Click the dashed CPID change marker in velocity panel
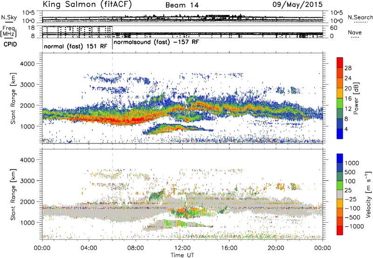Image resolution: width=373 pixels, height=258 pixels. pyautogui.click(x=112, y=194)
